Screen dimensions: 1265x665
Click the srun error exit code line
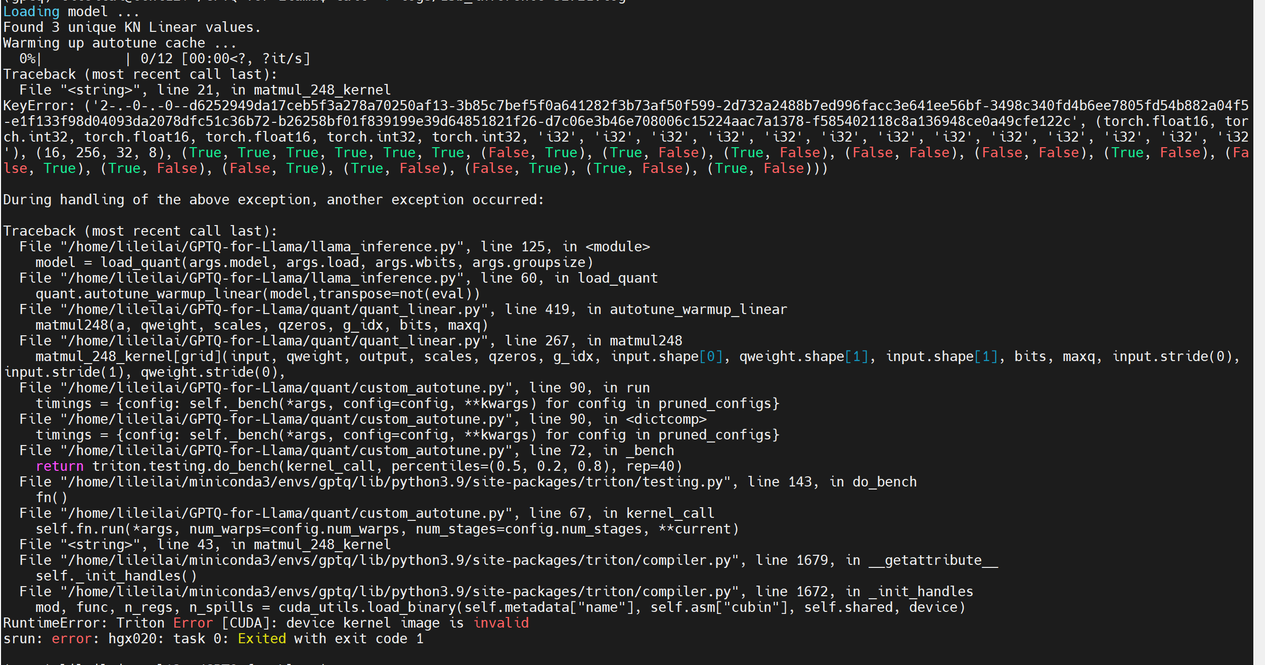point(212,638)
